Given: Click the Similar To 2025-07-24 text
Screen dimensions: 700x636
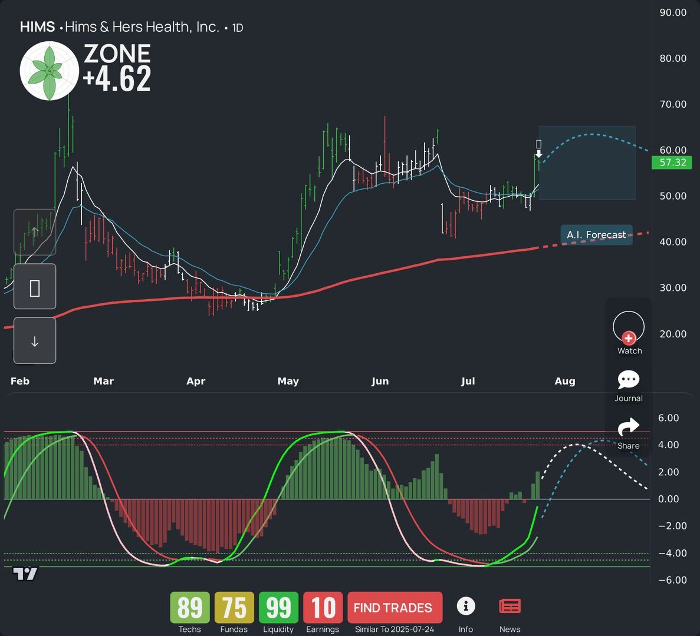Looking at the screenshot, I should tap(394, 630).
